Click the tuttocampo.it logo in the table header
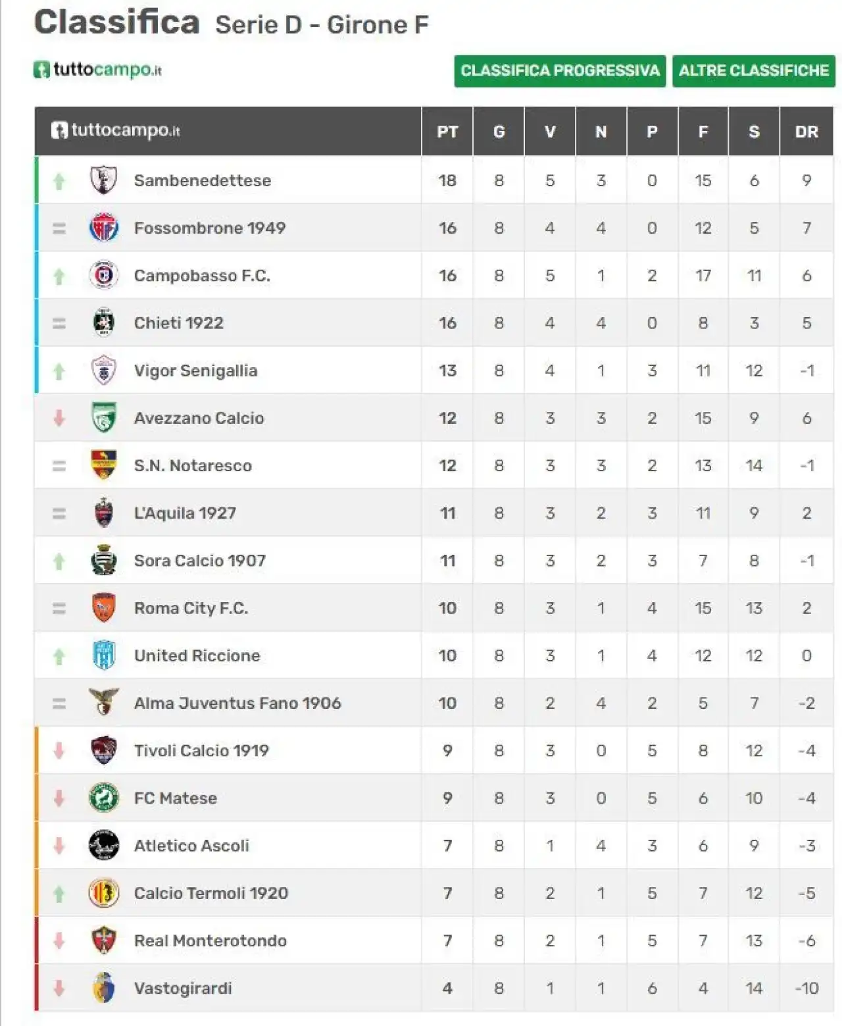 [x=115, y=130]
